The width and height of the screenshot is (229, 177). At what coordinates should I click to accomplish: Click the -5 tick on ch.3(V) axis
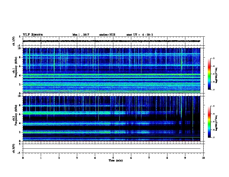[19, 153]
